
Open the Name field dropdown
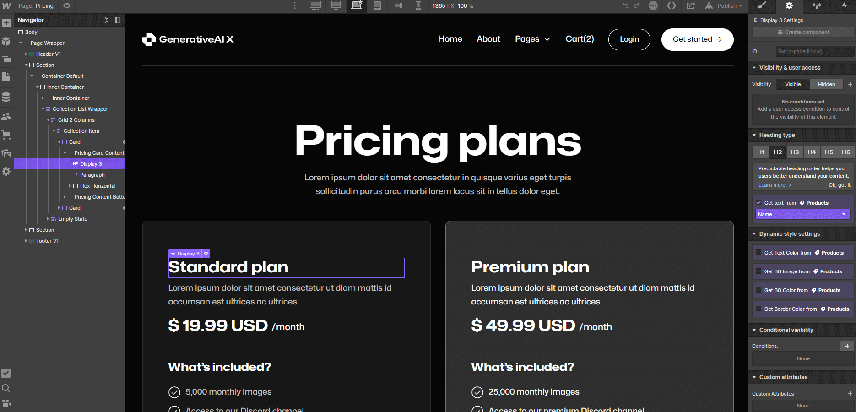(802, 214)
